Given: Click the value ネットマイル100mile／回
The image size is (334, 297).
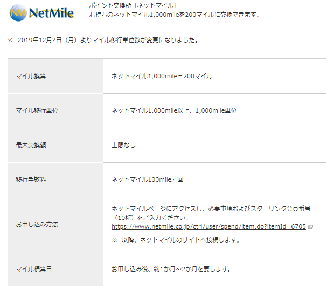Looking at the screenshot, I should [x=147, y=179].
